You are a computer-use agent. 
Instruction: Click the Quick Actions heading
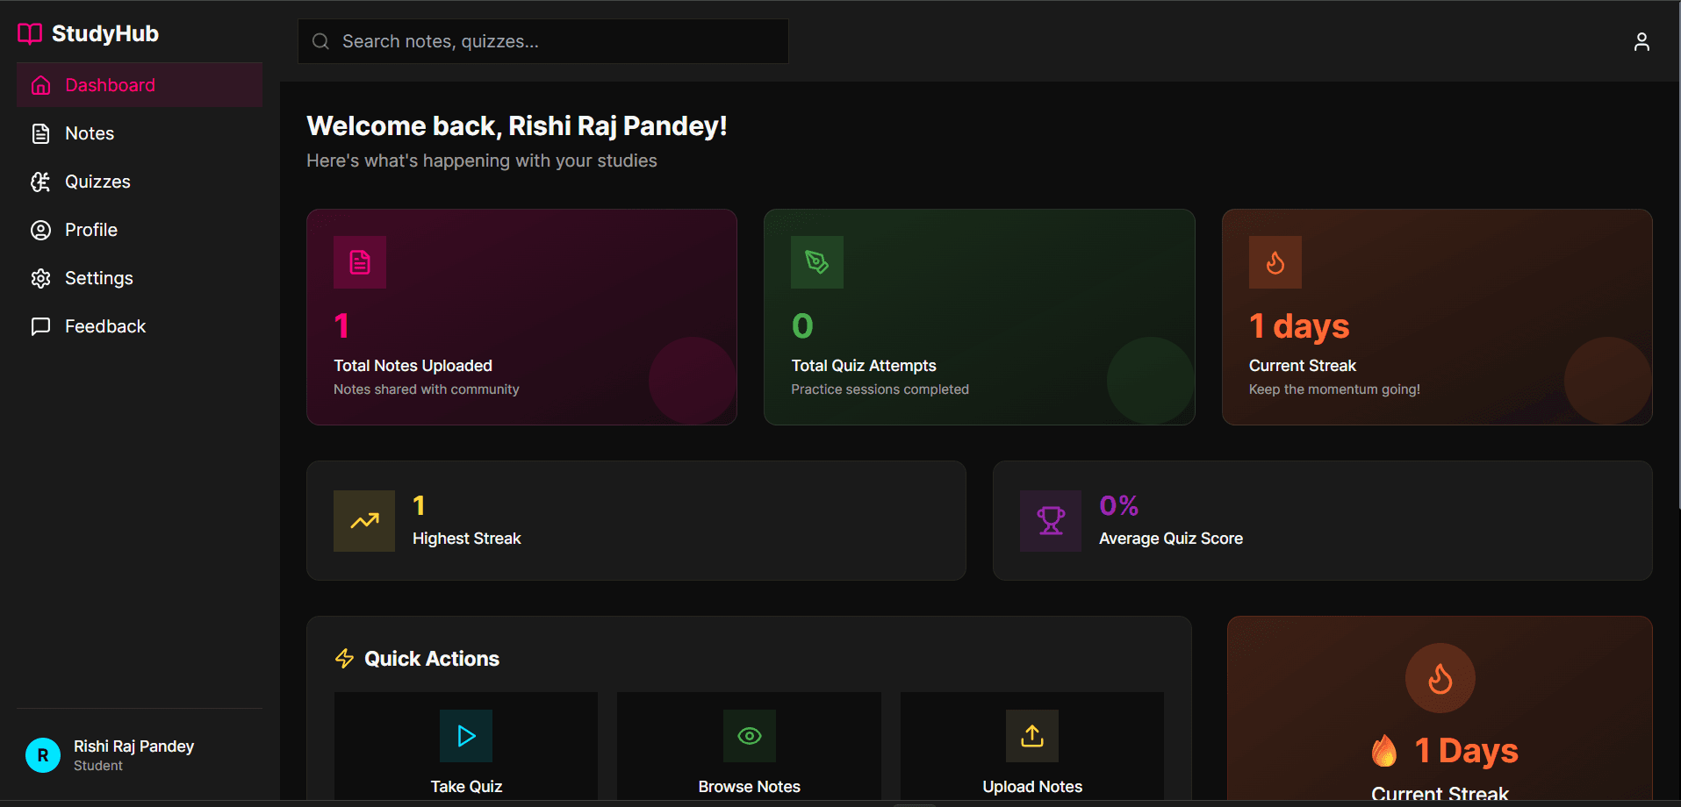click(432, 659)
